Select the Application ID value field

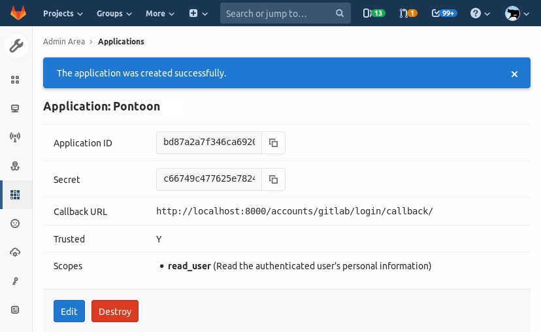tap(209, 142)
